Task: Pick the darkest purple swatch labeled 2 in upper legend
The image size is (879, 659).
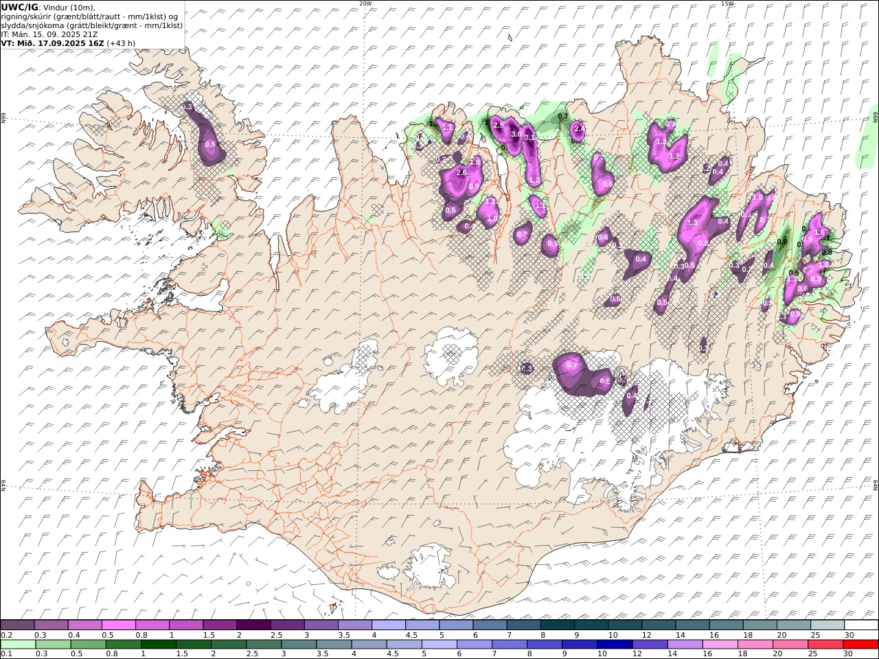Action: point(253,625)
